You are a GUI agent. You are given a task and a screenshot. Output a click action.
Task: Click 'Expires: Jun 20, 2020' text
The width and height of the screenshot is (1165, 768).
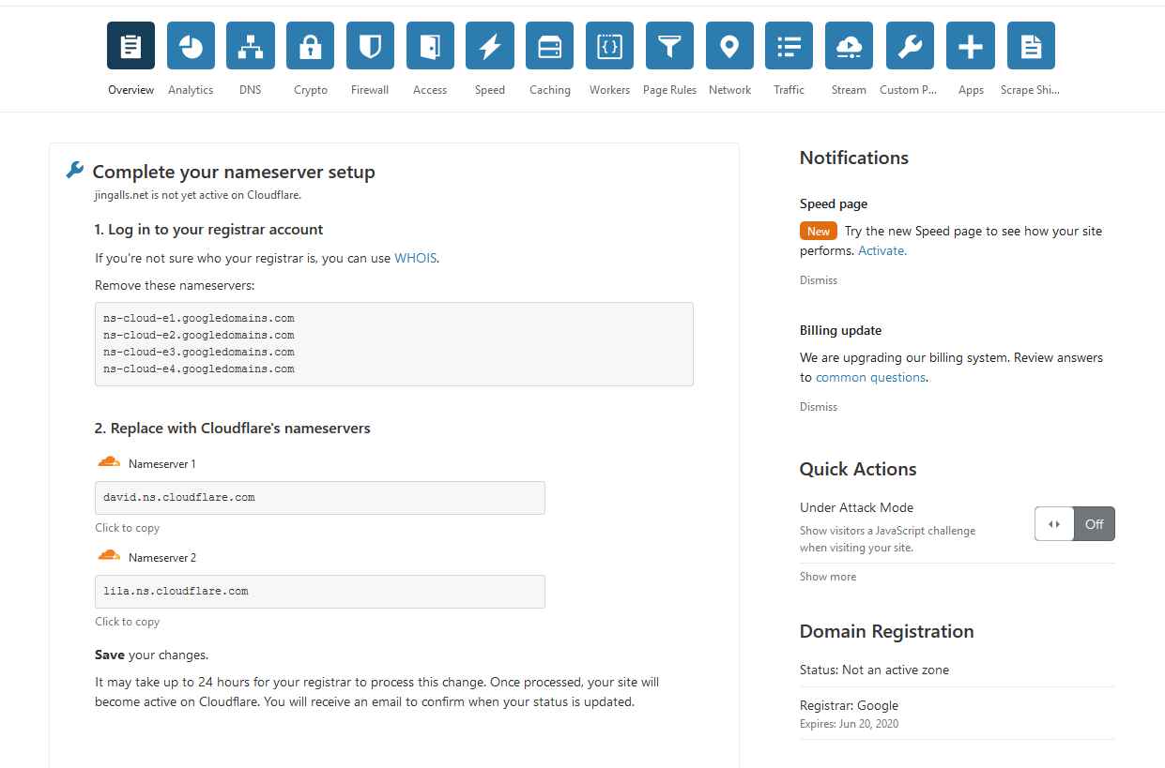(x=849, y=724)
